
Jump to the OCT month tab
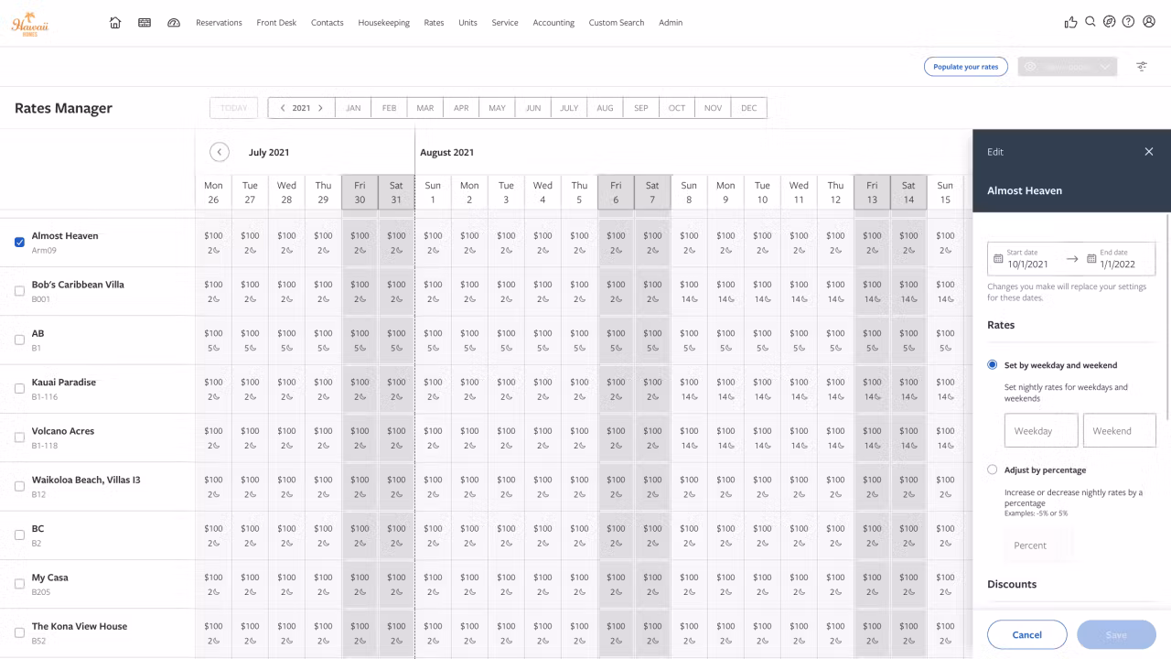[676, 108]
